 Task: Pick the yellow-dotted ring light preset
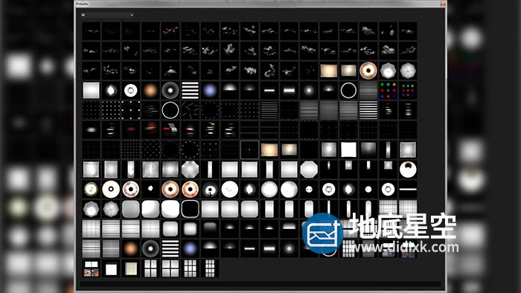click(91, 189)
